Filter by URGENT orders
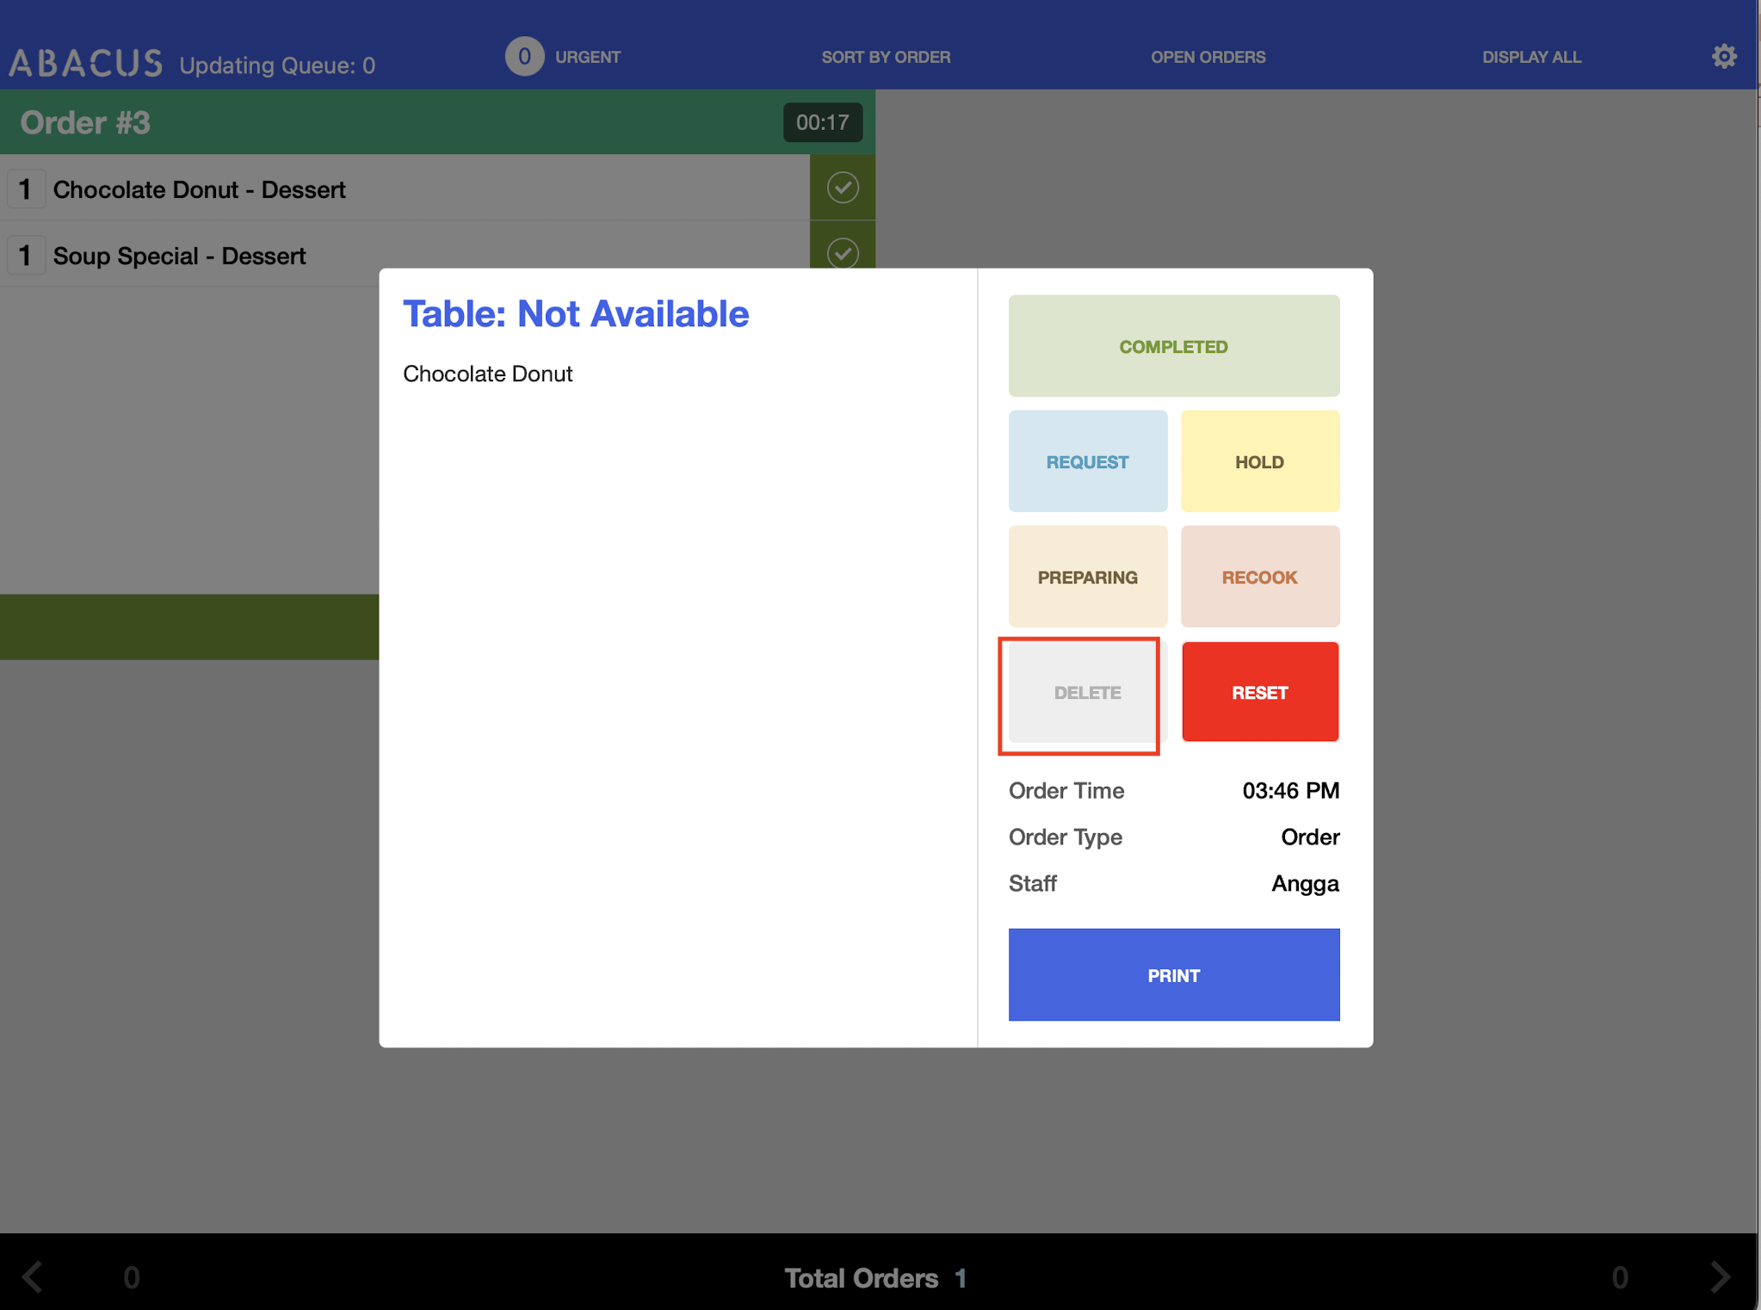The image size is (1761, 1310). (x=587, y=58)
